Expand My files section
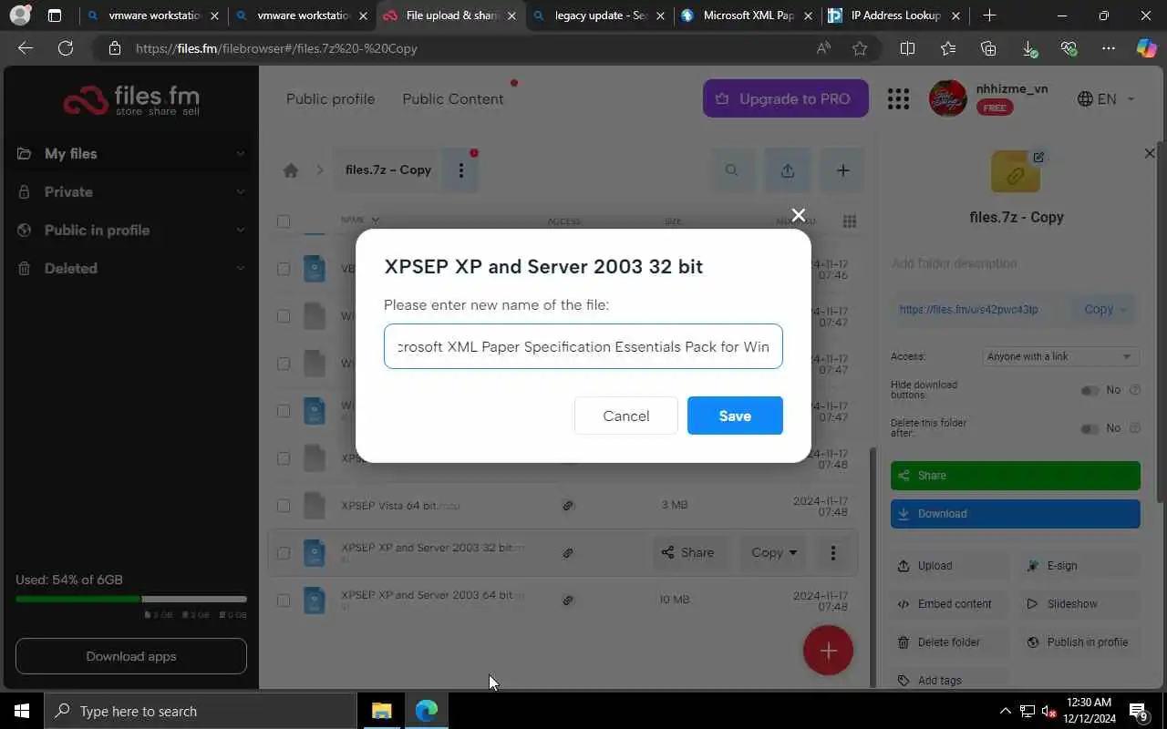 click(130, 153)
